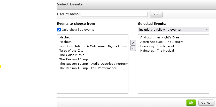Open the include the following events dropdown

click(x=173, y=30)
